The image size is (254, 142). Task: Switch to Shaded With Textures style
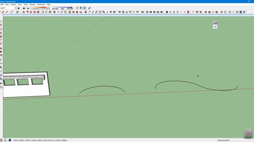pyautogui.click(x=241, y=12)
